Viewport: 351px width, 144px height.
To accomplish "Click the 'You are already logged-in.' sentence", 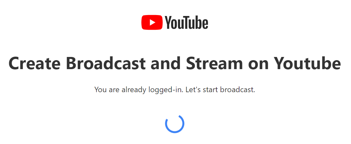I will point(138,90).
